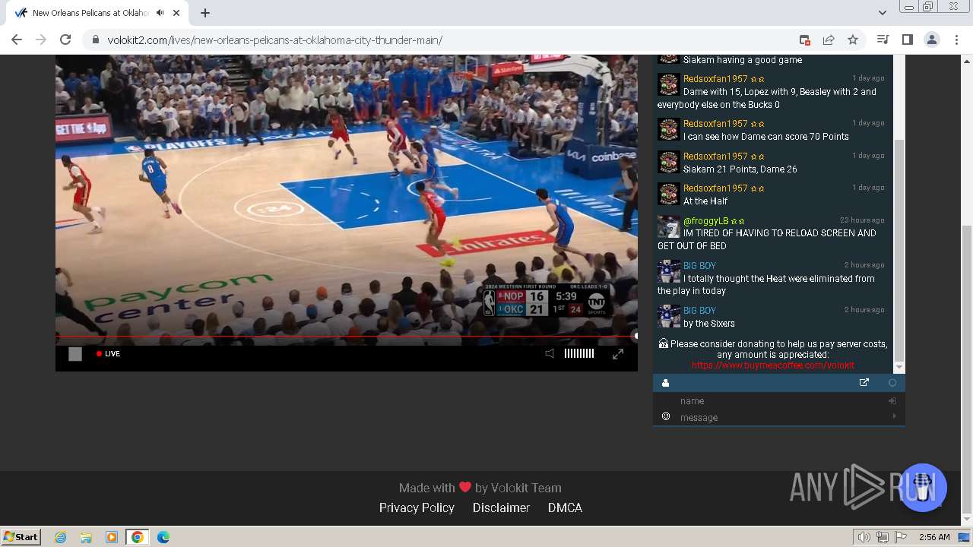This screenshot has width=973, height=547.
Task: Bookmark this page with the star
Action: 853,40
